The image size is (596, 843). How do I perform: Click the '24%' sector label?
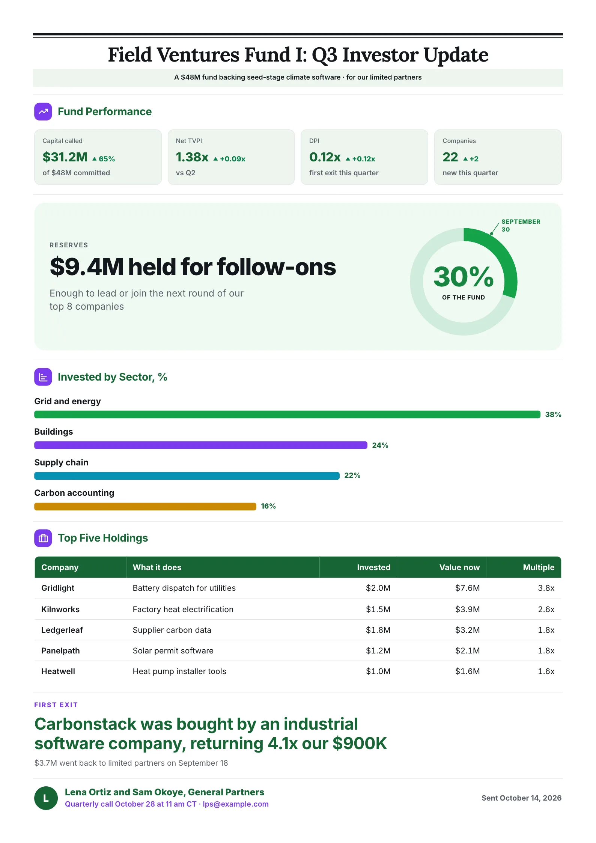(x=380, y=445)
